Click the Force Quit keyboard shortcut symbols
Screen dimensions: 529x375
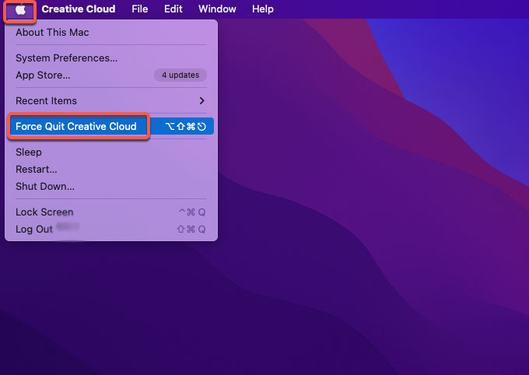[186, 127]
